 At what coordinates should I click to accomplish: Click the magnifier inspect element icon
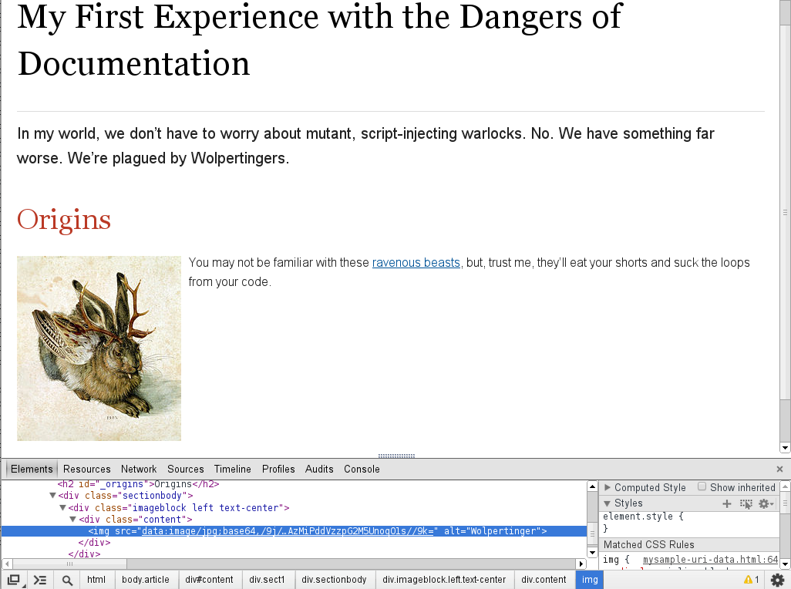(x=67, y=580)
